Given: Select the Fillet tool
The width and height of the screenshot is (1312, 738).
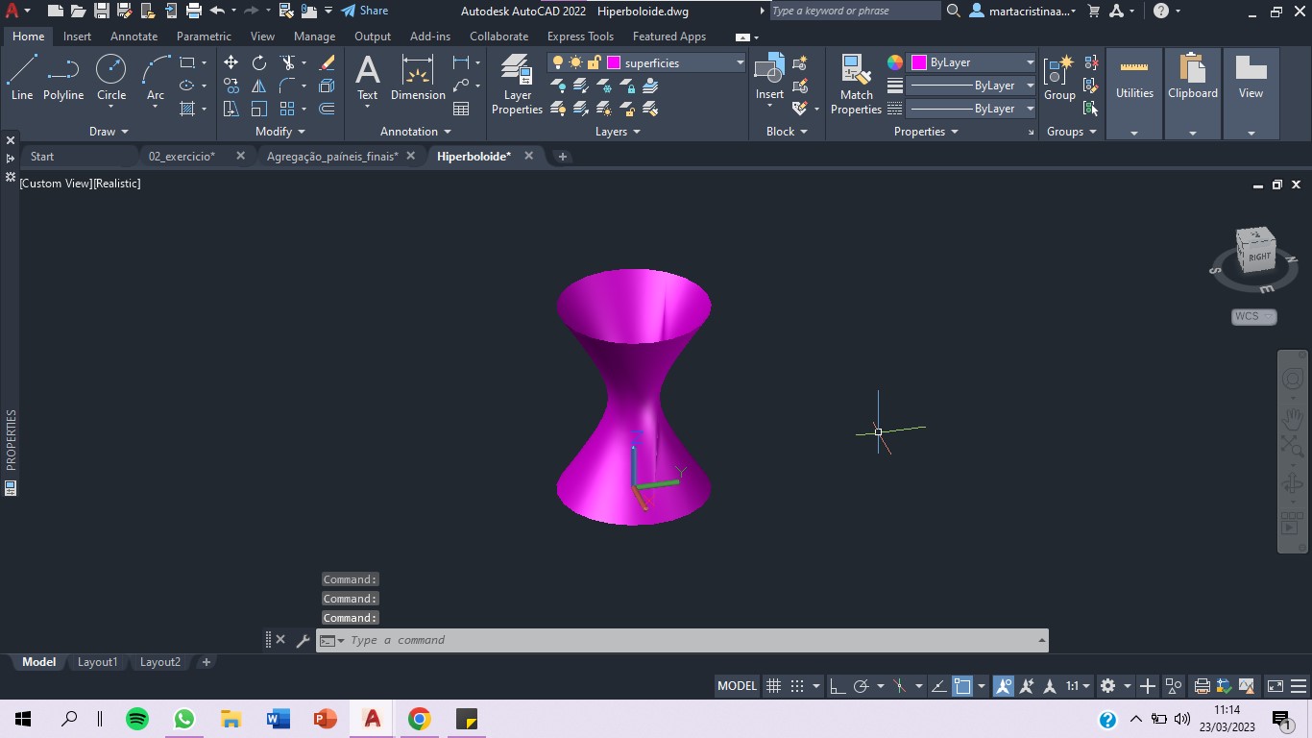Looking at the screenshot, I should coord(287,86).
